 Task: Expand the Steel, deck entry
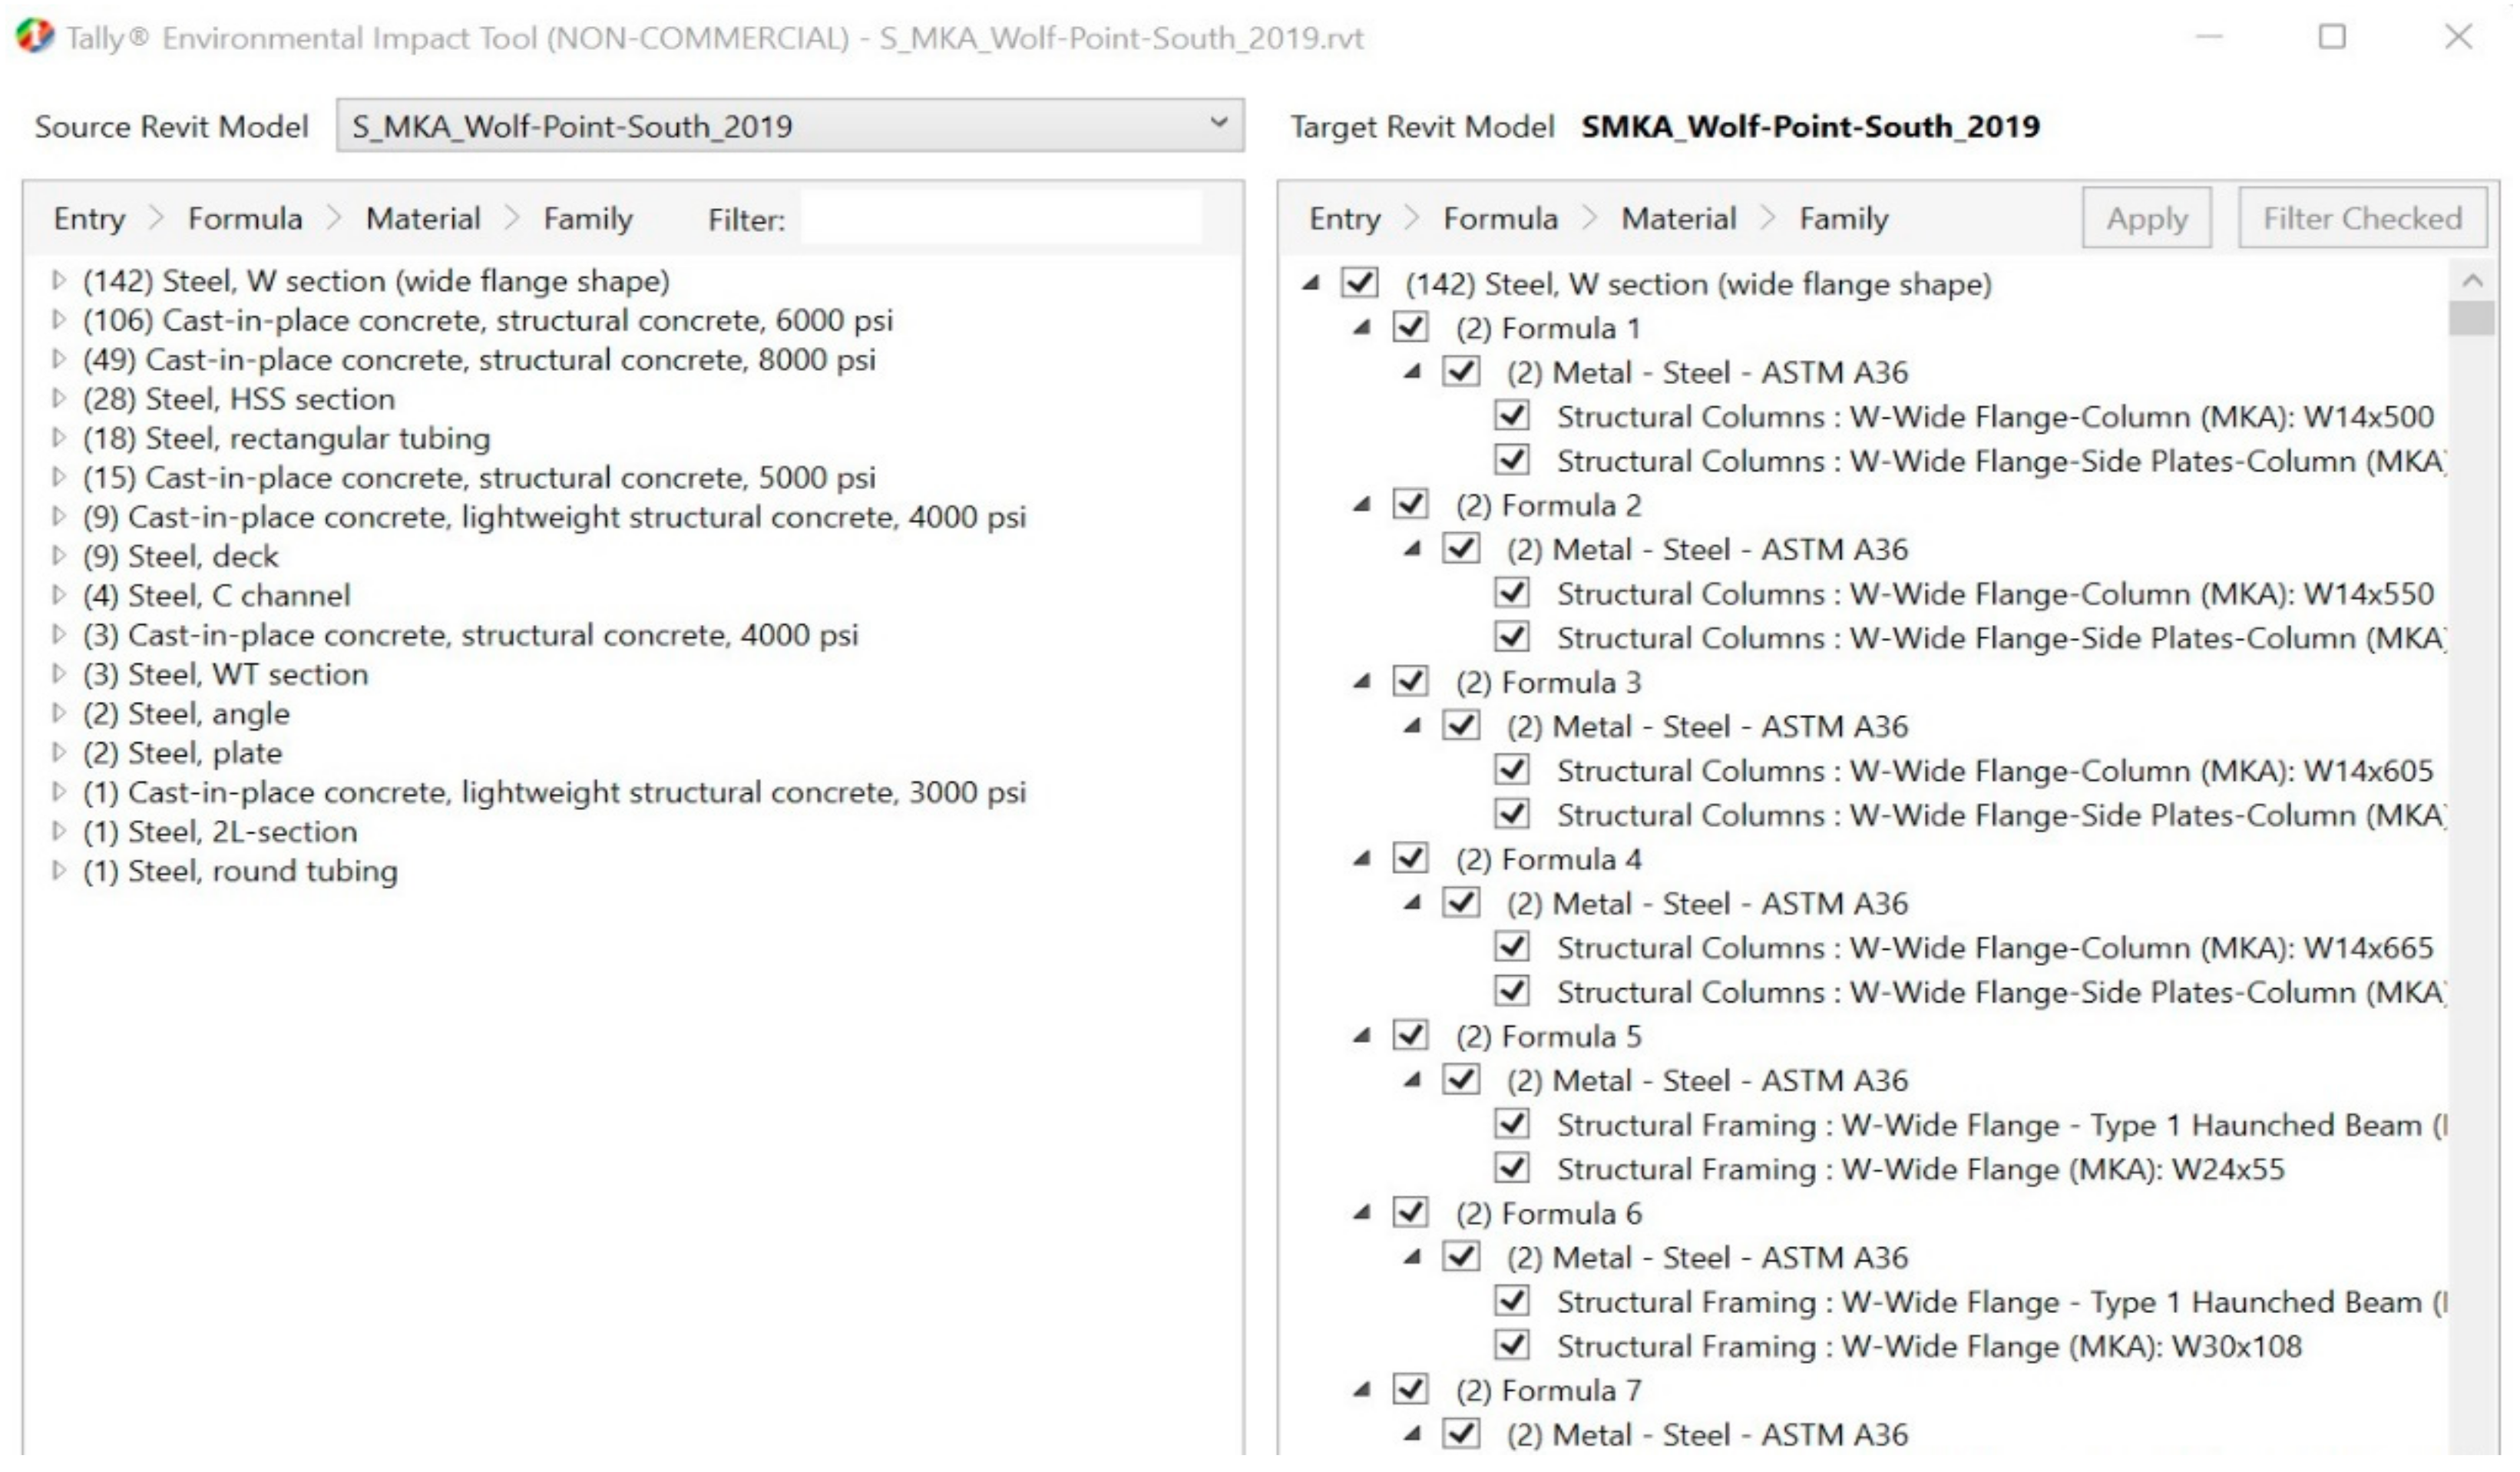click(x=59, y=556)
